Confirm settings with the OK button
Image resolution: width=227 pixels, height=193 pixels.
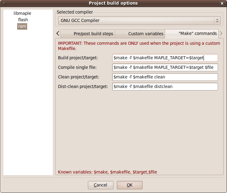[x=130, y=185]
